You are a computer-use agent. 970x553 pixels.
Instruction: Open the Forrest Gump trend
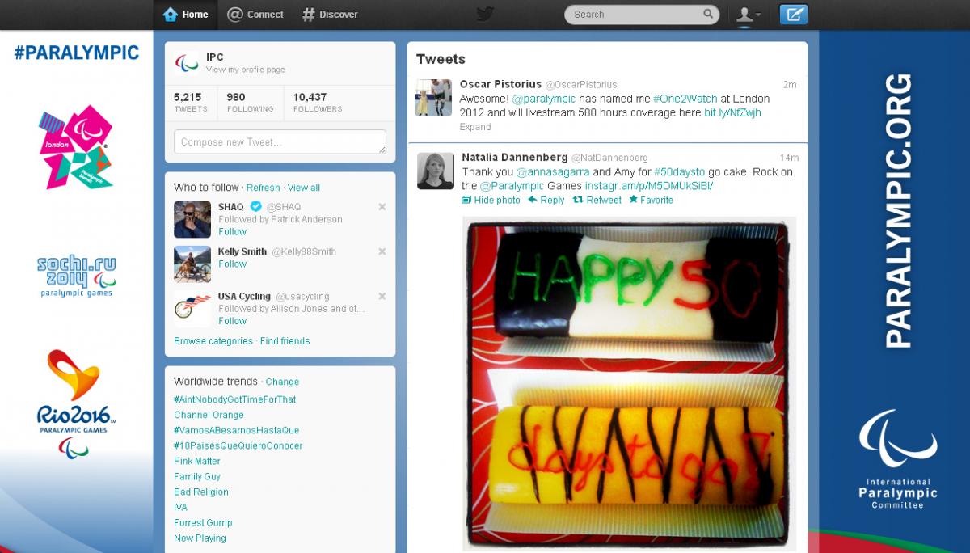tap(203, 522)
